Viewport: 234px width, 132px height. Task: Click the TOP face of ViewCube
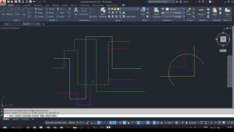coord(223,39)
